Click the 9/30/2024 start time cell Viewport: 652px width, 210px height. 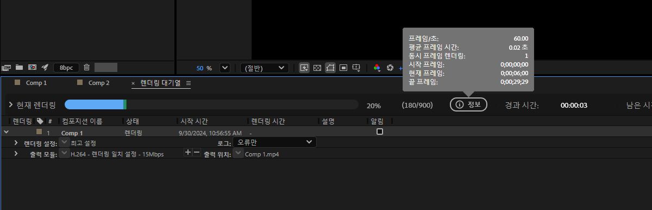[210, 133]
